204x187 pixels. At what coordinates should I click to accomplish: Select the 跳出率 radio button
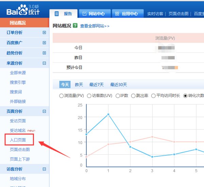(133, 96)
